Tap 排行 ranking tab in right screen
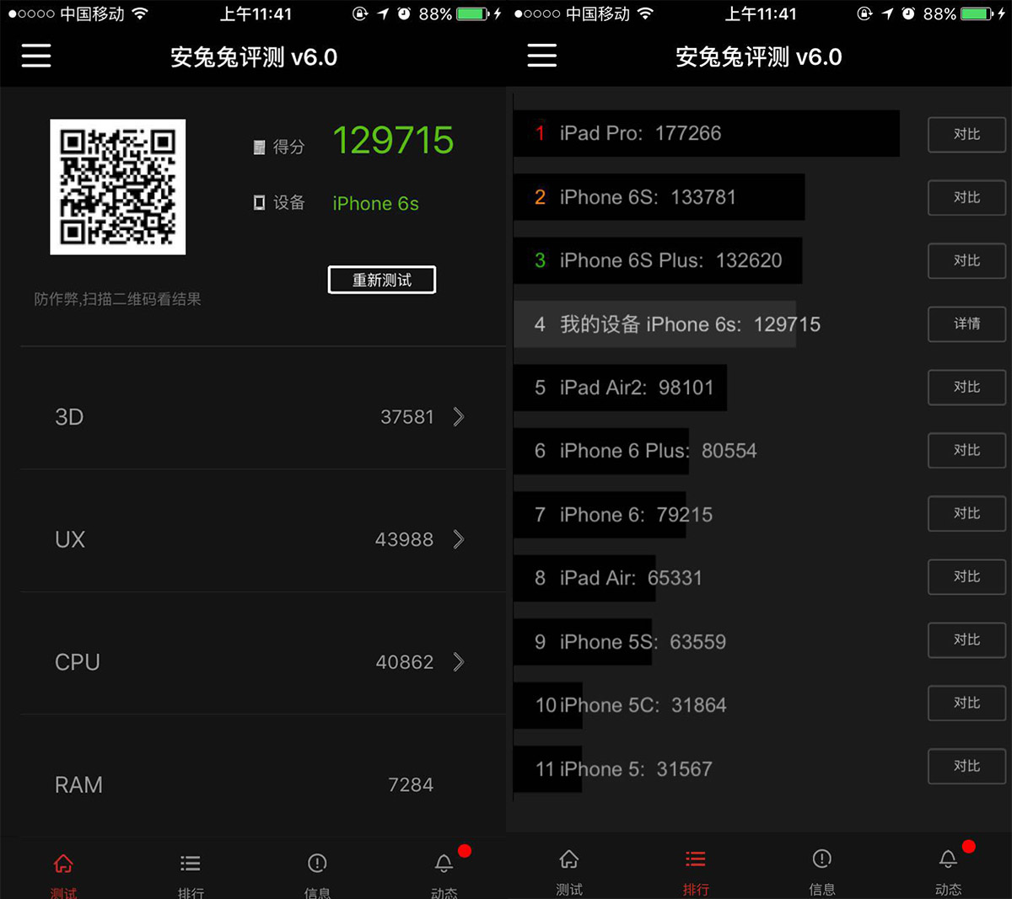Screen dimensions: 1012x899 [x=696, y=872]
